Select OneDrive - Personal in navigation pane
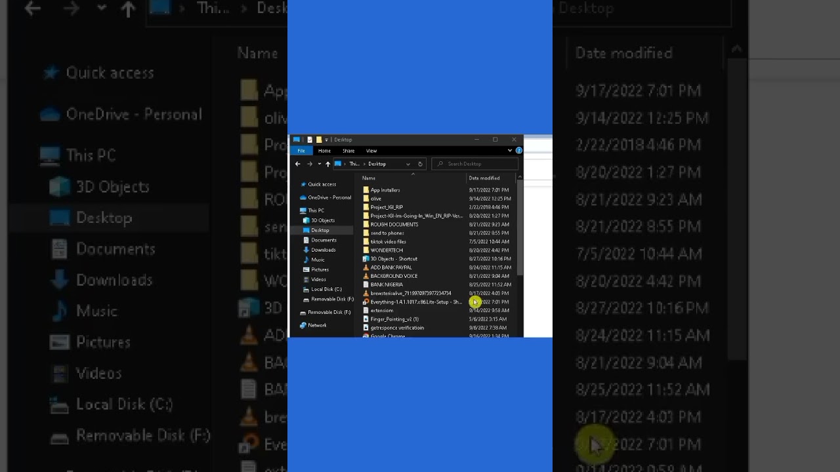The width and height of the screenshot is (840, 472). click(x=329, y=197)
